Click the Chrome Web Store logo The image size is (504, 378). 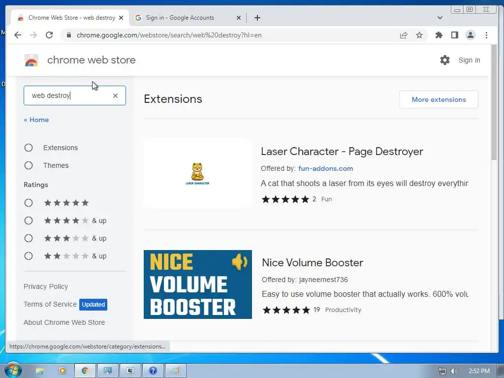click(x=31, y=60)
